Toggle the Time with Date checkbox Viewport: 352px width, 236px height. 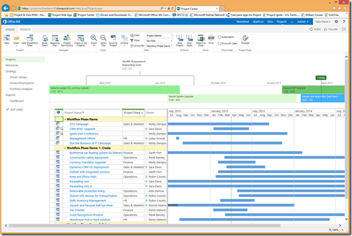tap(219, 43)
